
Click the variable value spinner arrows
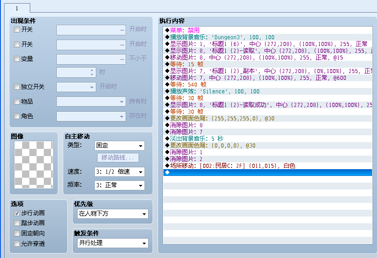[x=92, y=72]
